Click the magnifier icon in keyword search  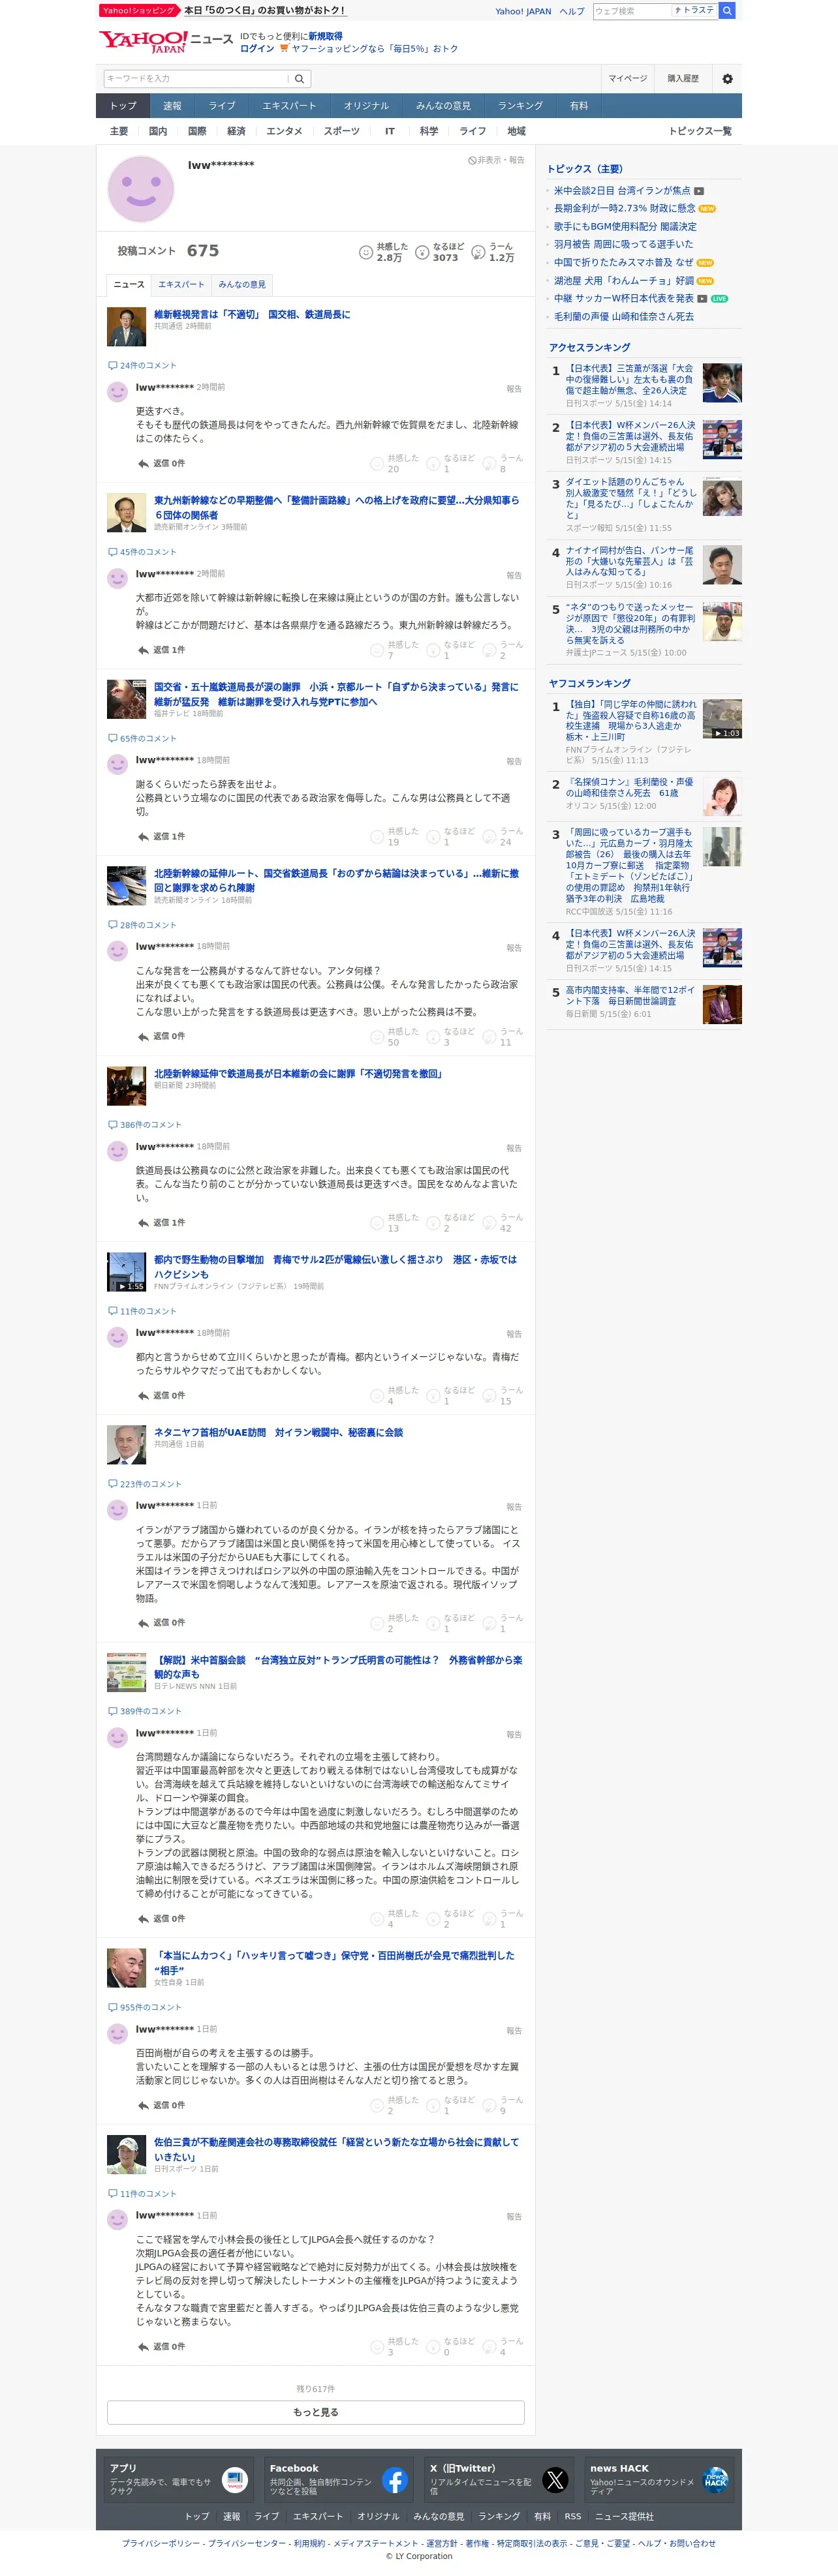click(x=299, y=79)
